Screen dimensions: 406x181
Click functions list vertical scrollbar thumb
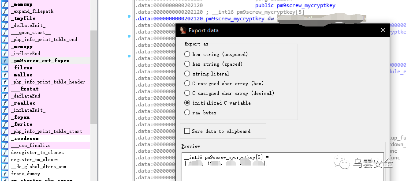click(93, 77)
